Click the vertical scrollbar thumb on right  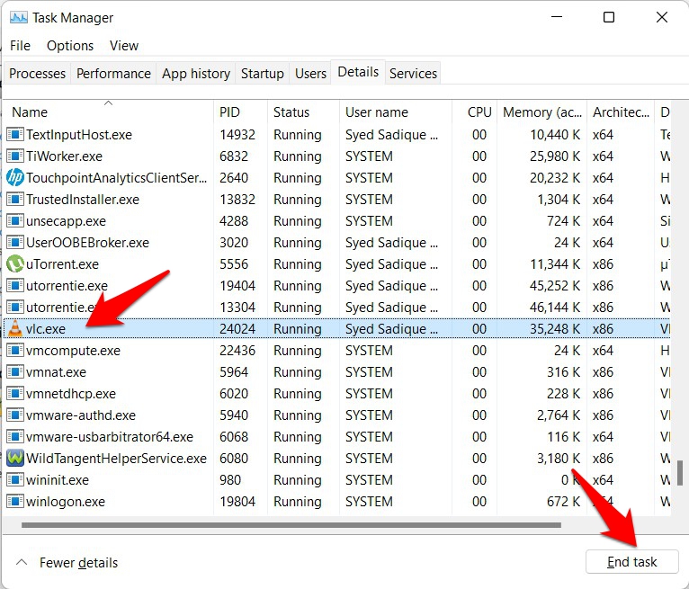[x=682, y=472]
